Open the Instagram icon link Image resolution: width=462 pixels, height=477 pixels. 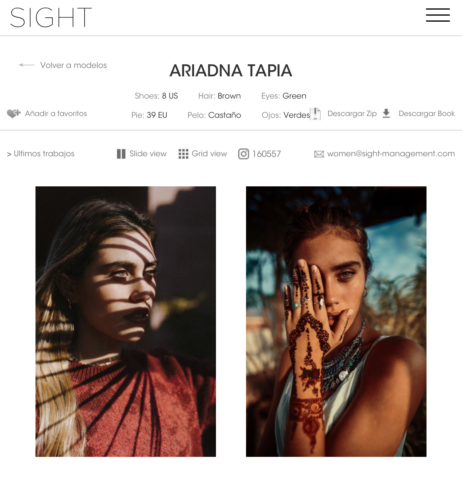point(244,154)
